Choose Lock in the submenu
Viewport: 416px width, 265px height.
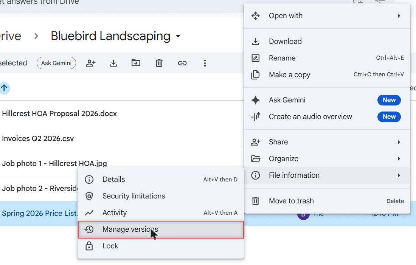(x=161, y=246)
